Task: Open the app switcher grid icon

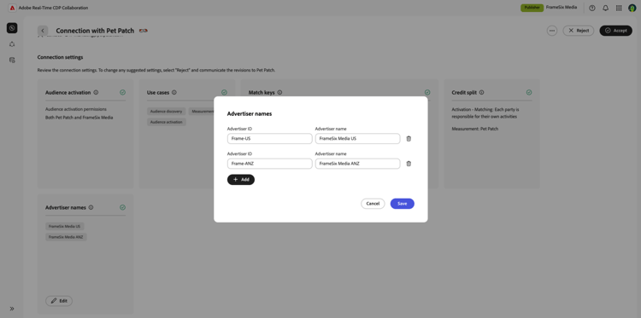Action: coord(619,8)
